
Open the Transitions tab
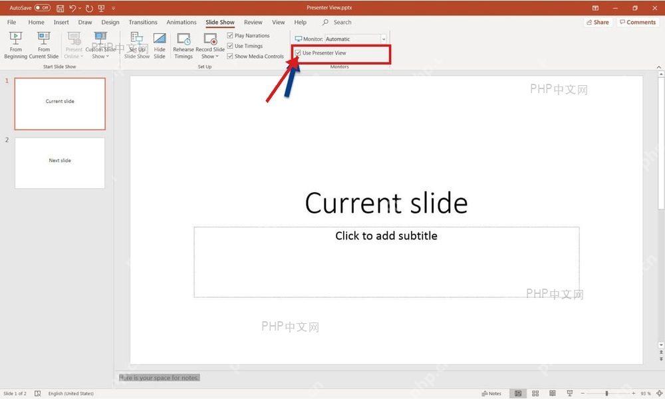pos(143,22)
